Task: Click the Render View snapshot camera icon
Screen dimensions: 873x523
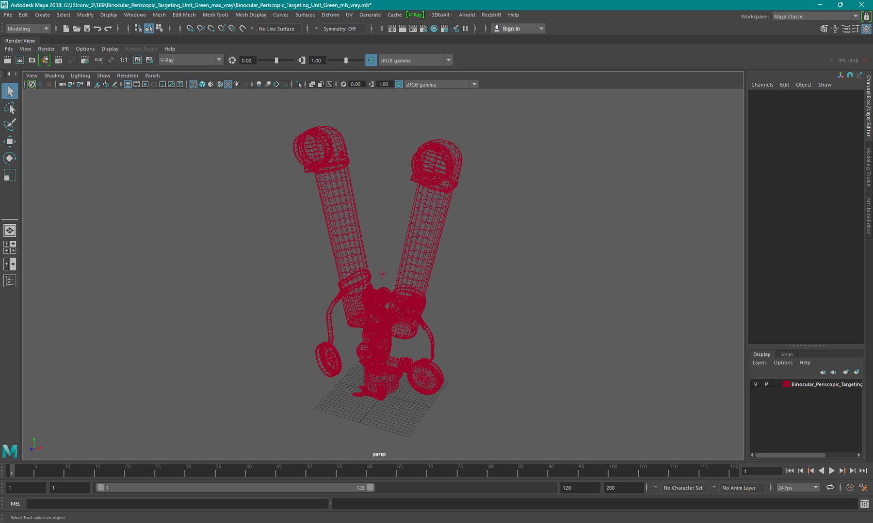Action: point(32,60)
